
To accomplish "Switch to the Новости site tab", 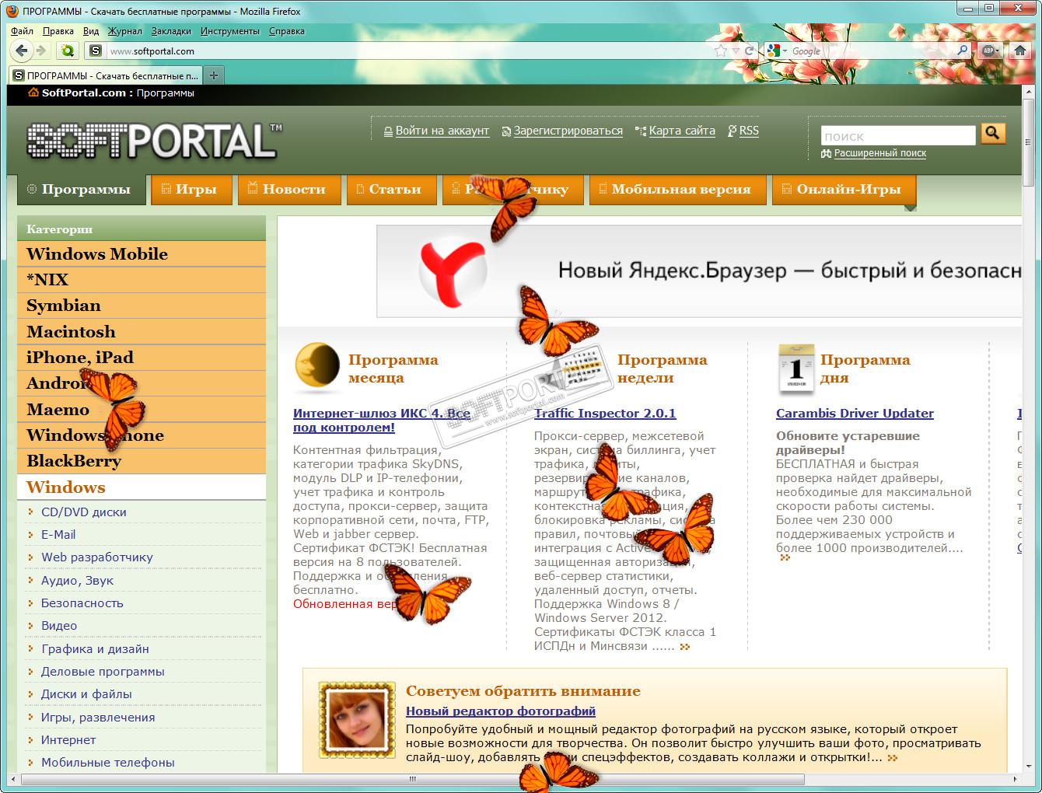I will pos(288,189).
